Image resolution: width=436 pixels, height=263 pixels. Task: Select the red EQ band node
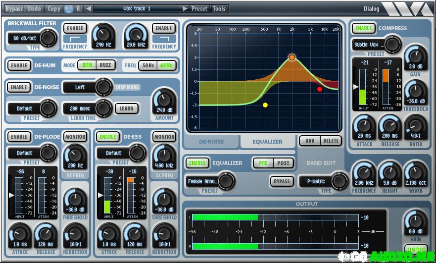click(x=320, y=89)
